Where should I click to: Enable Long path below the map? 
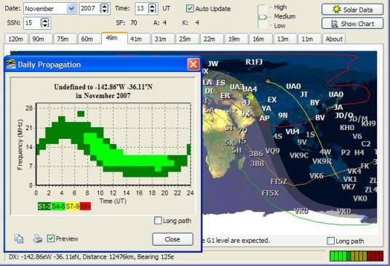pyautogui.click(x=330, y=241)
